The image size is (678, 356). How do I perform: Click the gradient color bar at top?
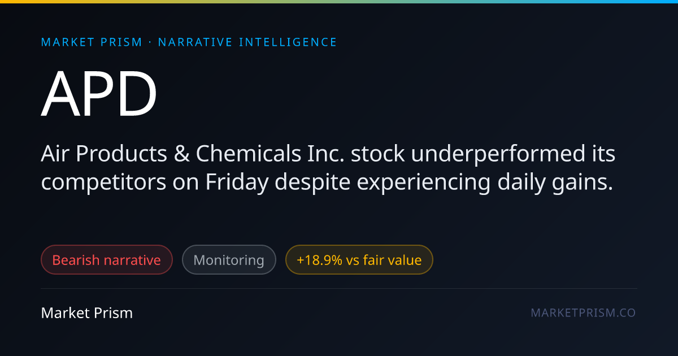(x=339, y=2)
